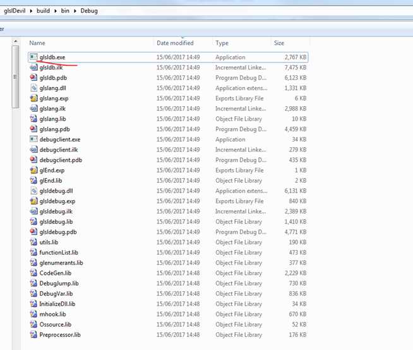Click the glslang.lib file icon
The width and height of the screenshot is (413, 350).
(33, 119)
